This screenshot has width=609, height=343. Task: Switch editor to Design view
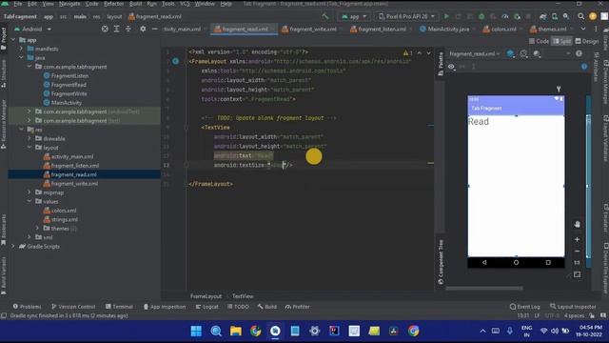pos(587,41)
